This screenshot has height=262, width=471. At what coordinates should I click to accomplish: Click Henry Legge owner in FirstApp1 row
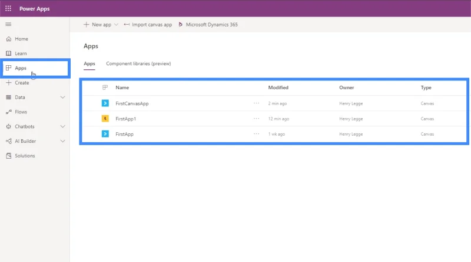pyautogui.click(x=351, y=119)
